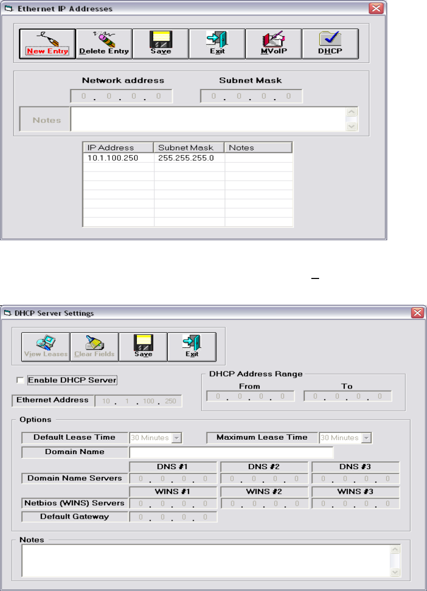Exit the Ethernet IP Addresses window
This screenshot has width=427, height=591.
pos(217,44)
